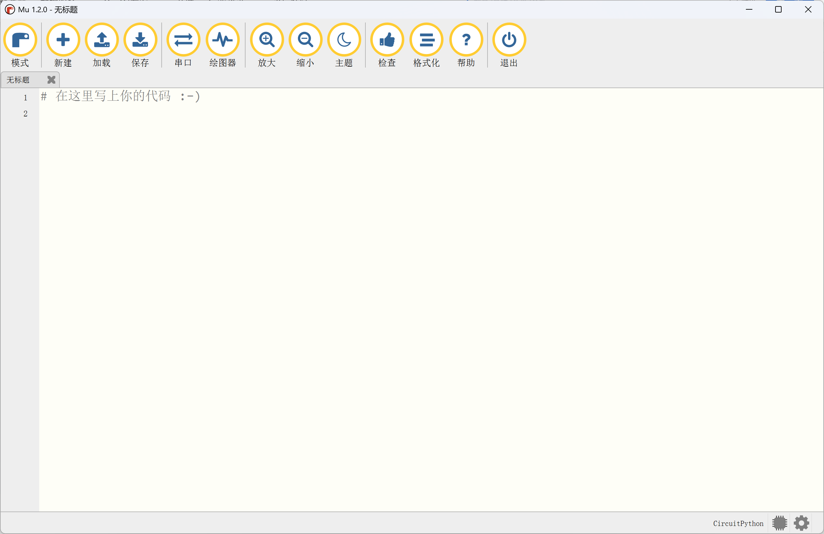Create a new file with 新建

[63, 40]
